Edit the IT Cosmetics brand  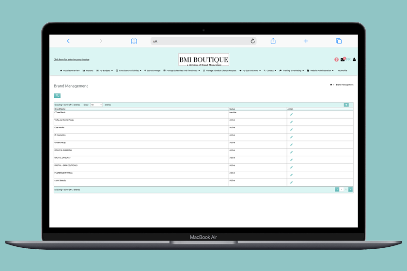(x=292, y=137)
